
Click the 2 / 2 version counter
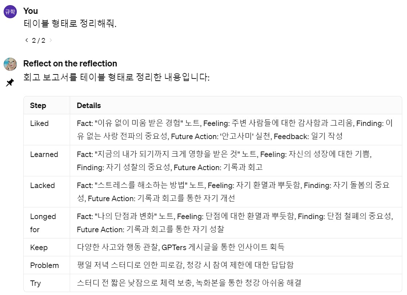[x=38, y=41]
